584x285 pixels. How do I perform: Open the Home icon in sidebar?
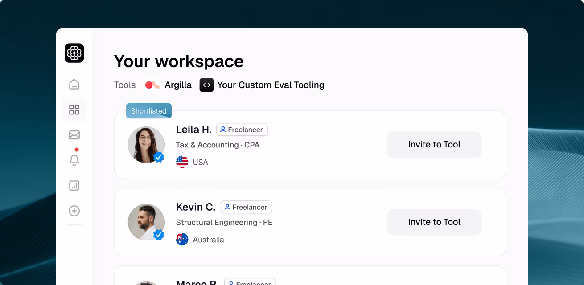[74, 84]
